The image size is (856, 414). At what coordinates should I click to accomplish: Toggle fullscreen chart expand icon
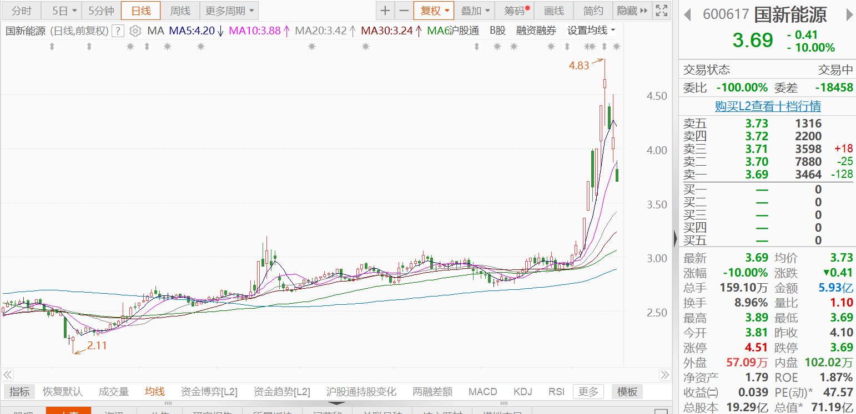coord(661,11)
